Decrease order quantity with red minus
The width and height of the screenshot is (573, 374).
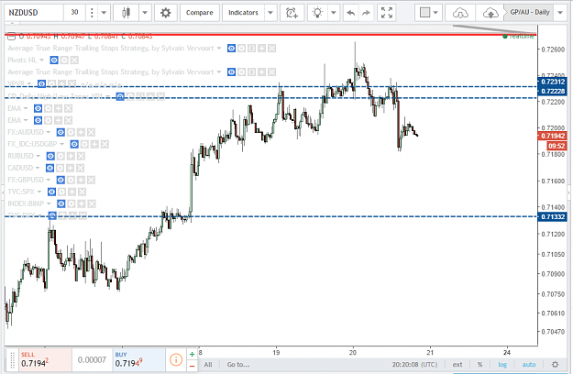192,366
